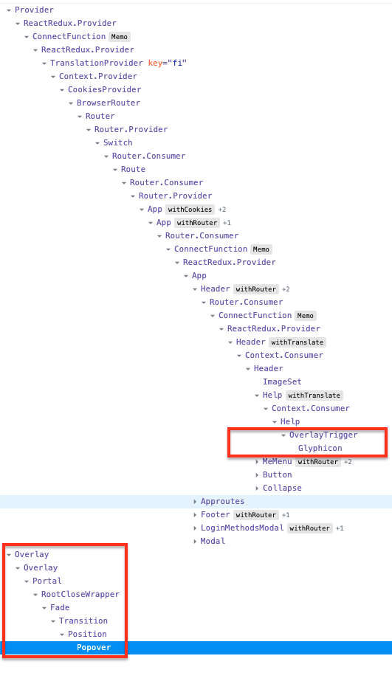Select the CookiesProvider component
This screenshot has width=392, height=684.
point(104,89)
